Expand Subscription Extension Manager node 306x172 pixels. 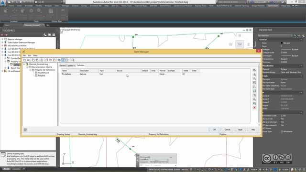click(2, 43)
